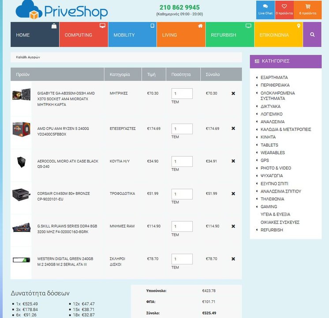This screenshot has height=318, width=329.
Task: Expand the ΛΟΓΙΣΜΙΚΟ category arrow
Action: tap(257, 114)
